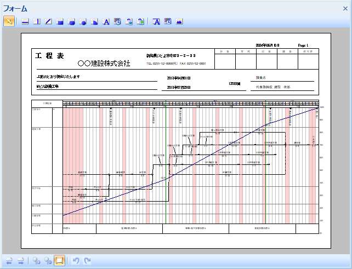Click the TEL / FAX number line
This screenshot has width=352, height=269.
[176, 64]
